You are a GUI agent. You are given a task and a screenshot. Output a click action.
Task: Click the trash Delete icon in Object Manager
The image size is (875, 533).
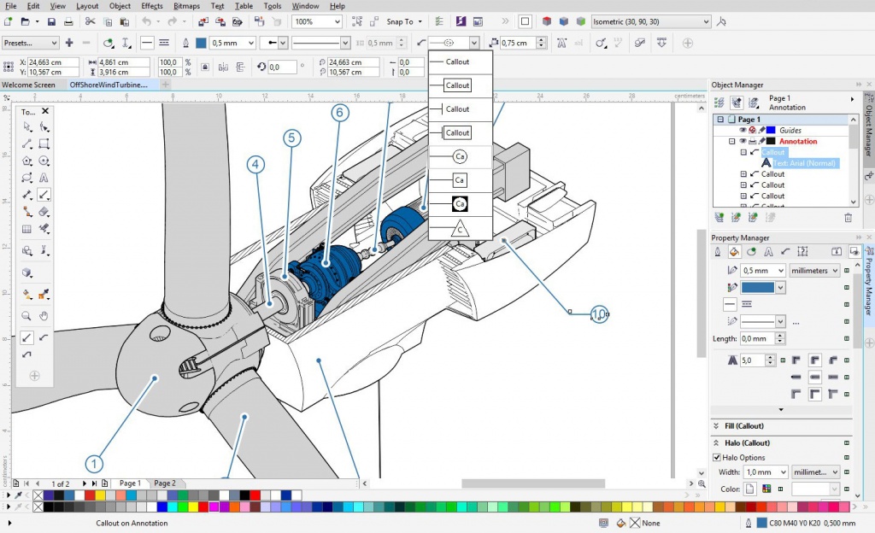coord(849,218)
